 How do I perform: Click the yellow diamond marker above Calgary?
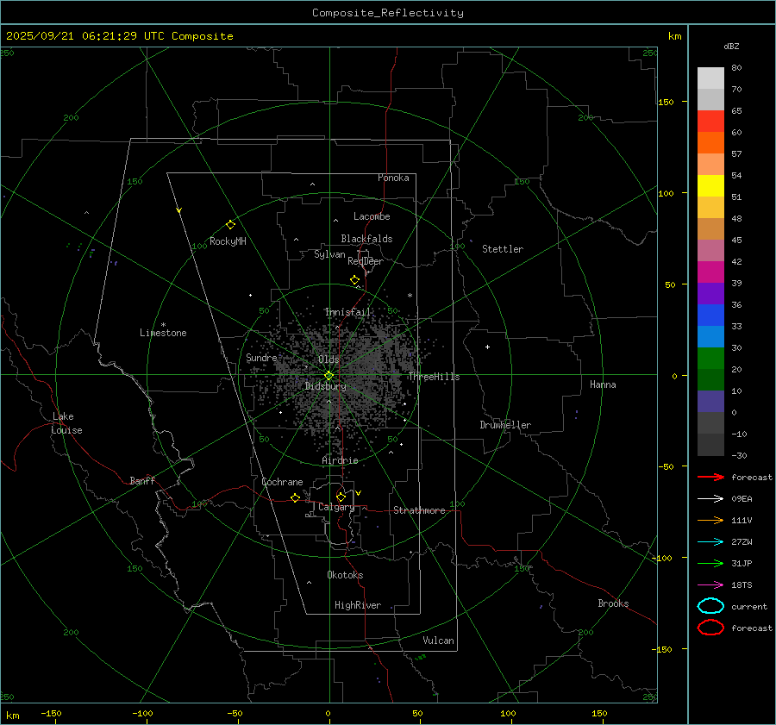coord(341,497)
